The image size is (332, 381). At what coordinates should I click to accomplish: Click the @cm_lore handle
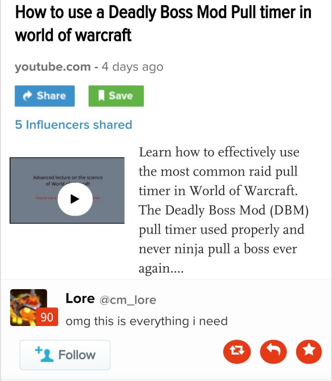[128, 300]
